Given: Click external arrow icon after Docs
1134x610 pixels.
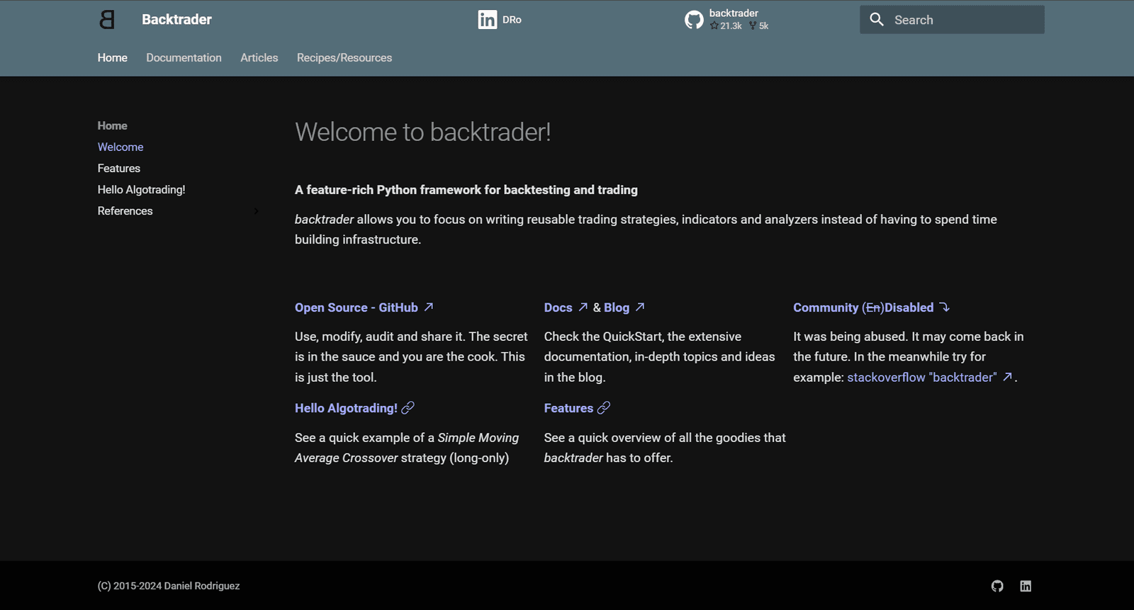Looking at the screenshot, I should point(583,307).
